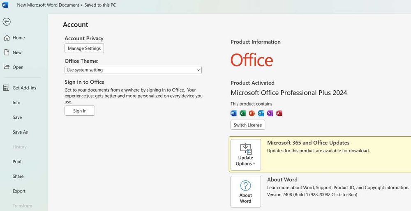Click the 'This product contains' label

tap(252, 104)
